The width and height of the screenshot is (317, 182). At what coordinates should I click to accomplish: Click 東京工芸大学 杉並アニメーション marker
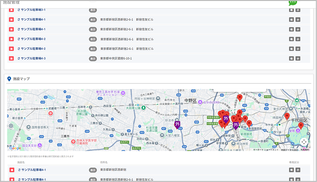tap(123, 93)
